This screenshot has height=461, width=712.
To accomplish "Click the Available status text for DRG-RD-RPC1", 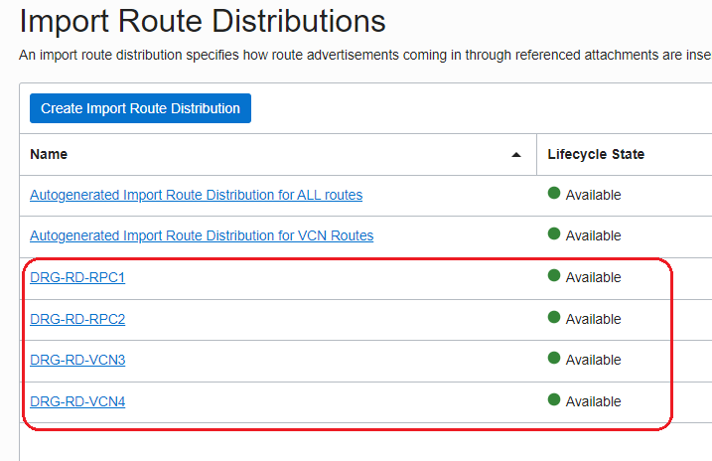I will [x=593, y=277].
